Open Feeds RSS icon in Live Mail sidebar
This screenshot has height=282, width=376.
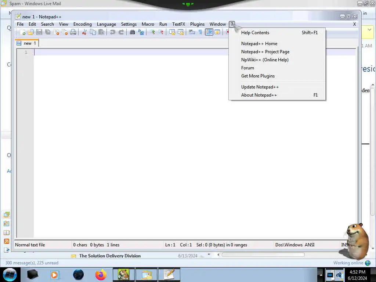point(7,241)
